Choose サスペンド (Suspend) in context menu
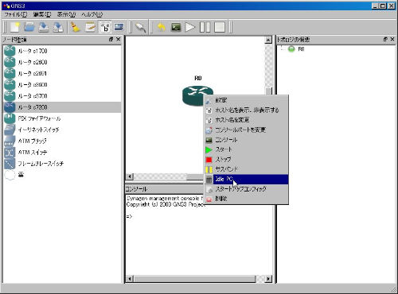 pos(246,169)
